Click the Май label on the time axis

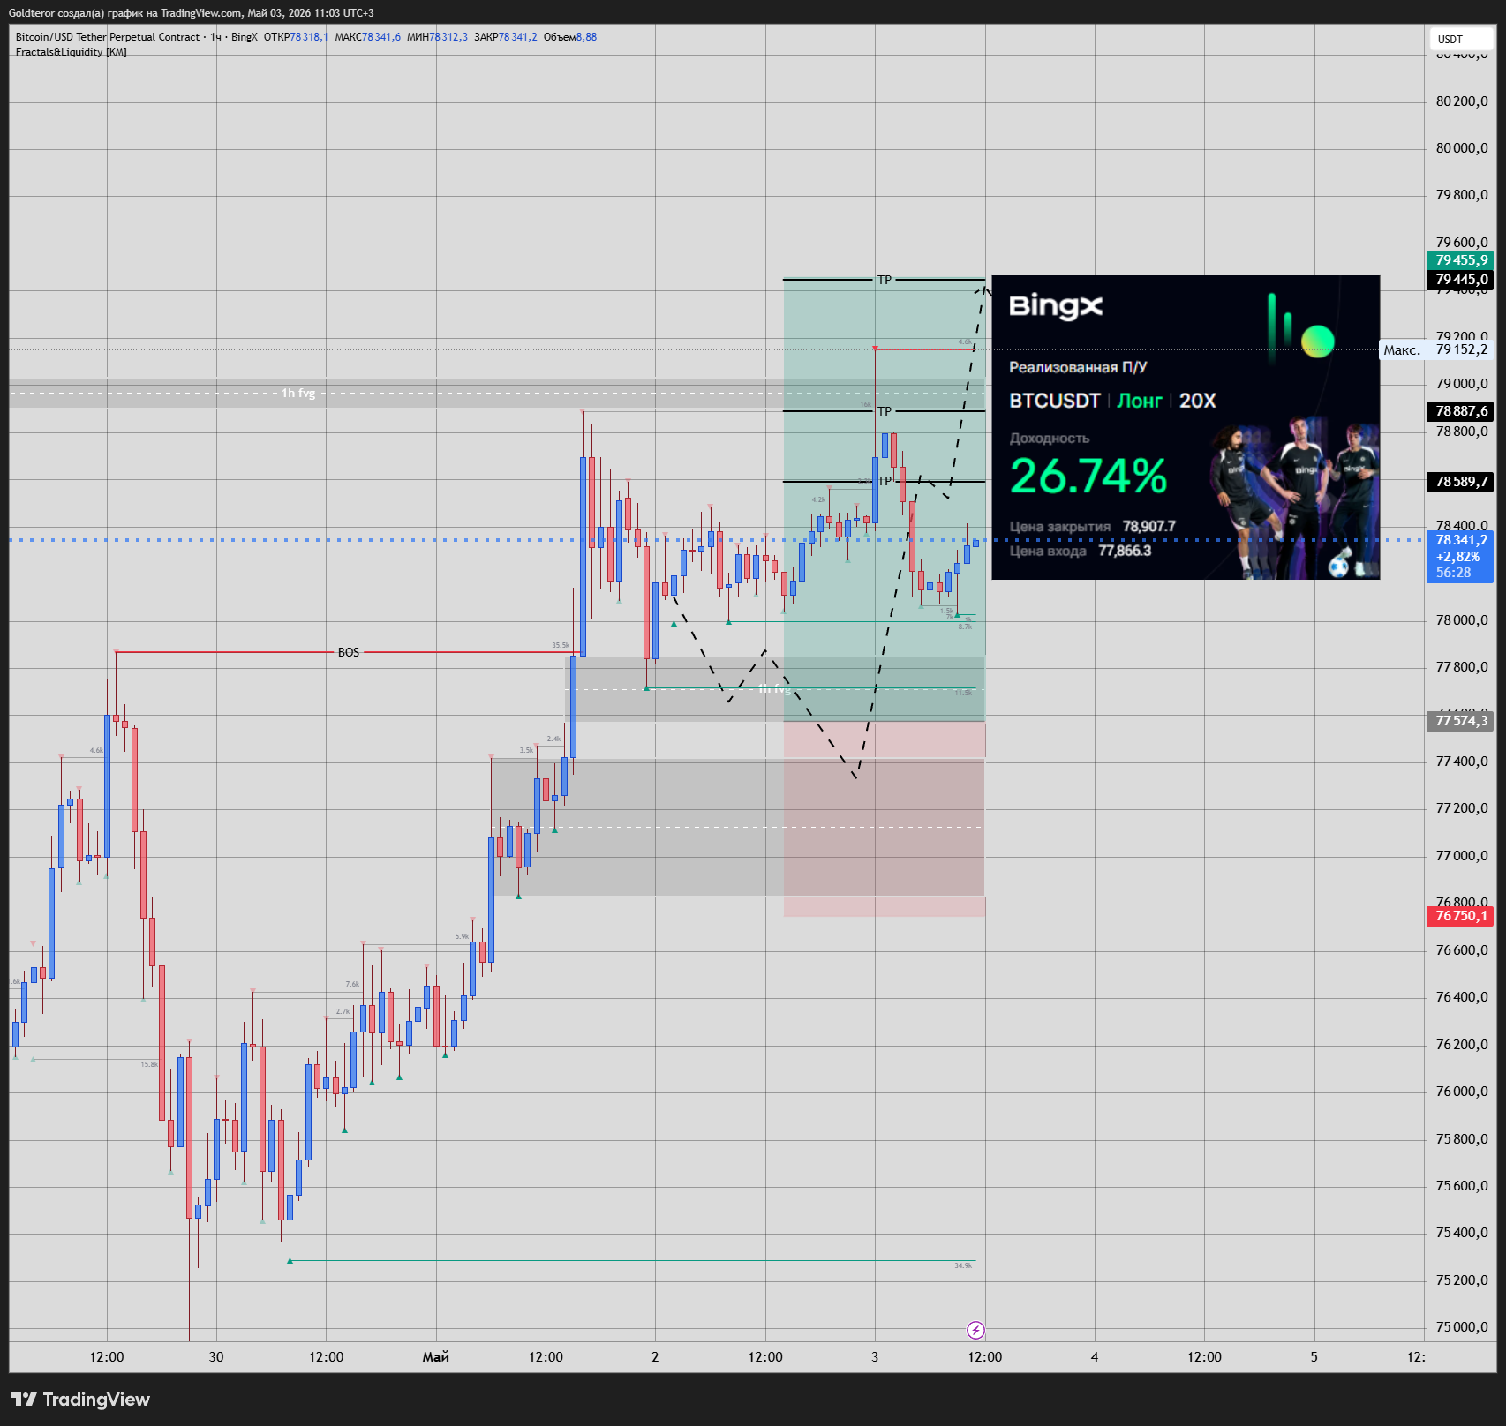[x=436, y=1357]
